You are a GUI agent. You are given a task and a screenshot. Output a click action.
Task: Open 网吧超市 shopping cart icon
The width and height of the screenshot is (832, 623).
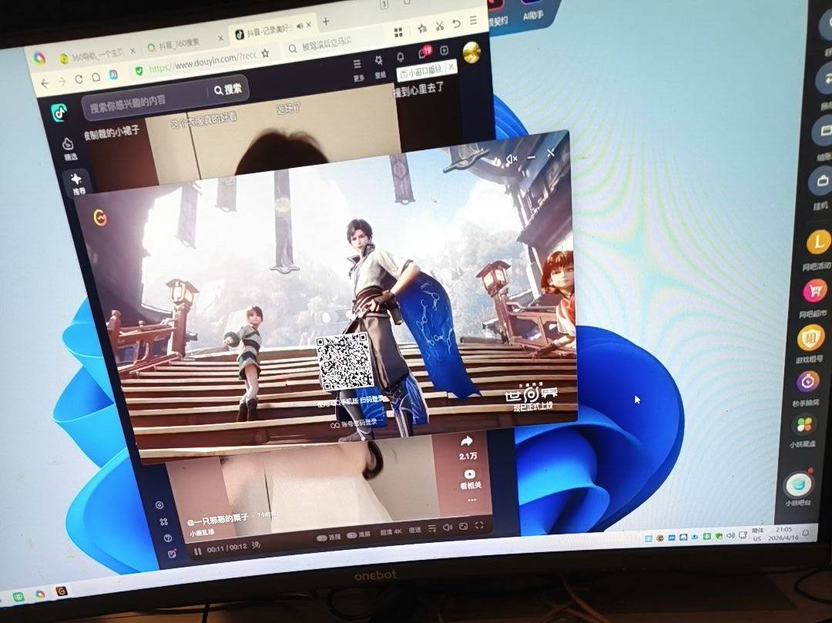click(815, 291)
